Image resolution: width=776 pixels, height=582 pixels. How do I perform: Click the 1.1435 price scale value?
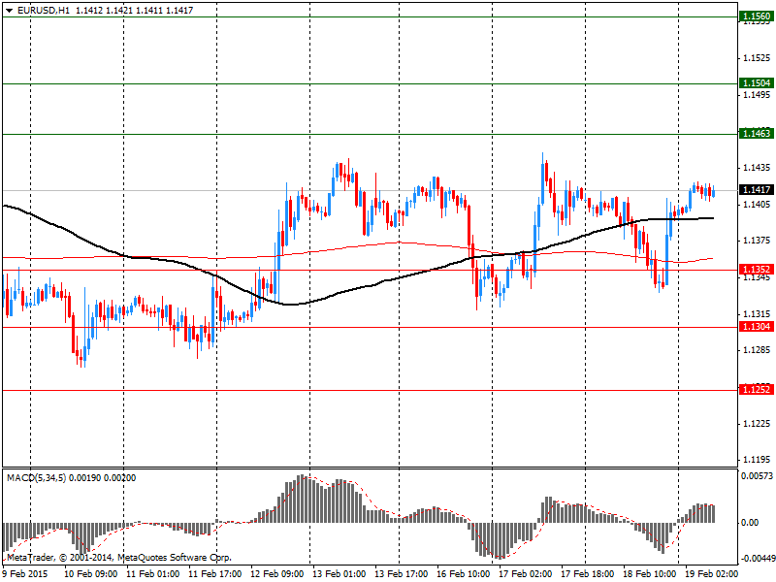coord(758,168)
